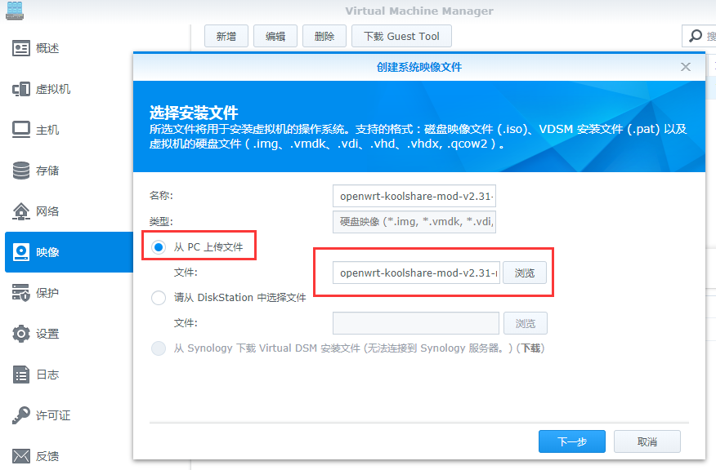
Task: Click the 创建系统映像文件 dialog title
Action: (419, 67)
